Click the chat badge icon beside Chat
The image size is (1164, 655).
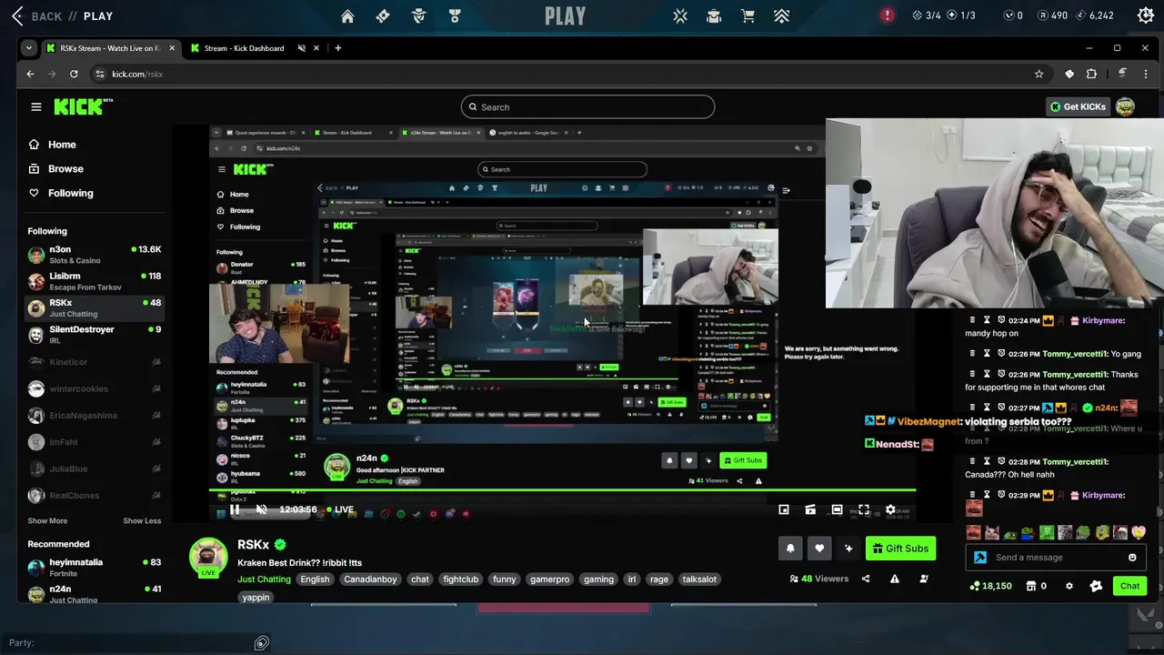coord(1096,586)
